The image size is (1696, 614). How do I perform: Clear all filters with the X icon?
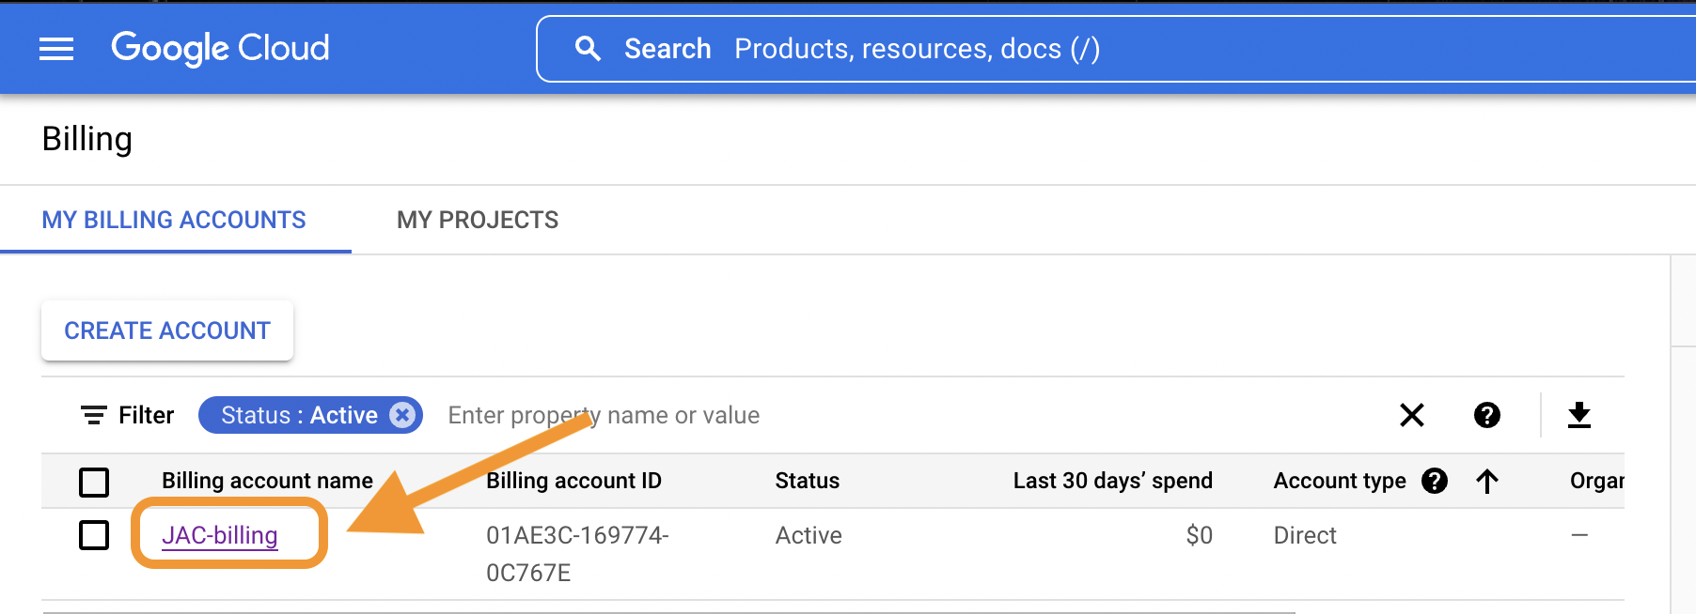[1411, 415]
